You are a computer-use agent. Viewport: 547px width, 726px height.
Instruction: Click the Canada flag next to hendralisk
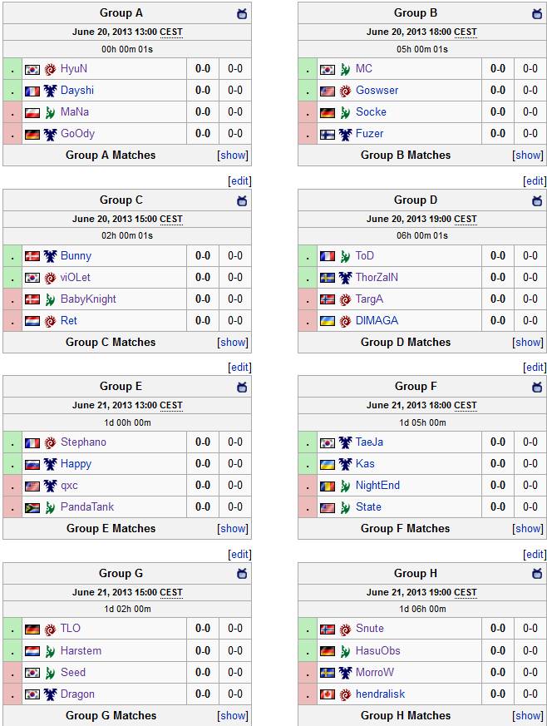click(x=328, y=694)
